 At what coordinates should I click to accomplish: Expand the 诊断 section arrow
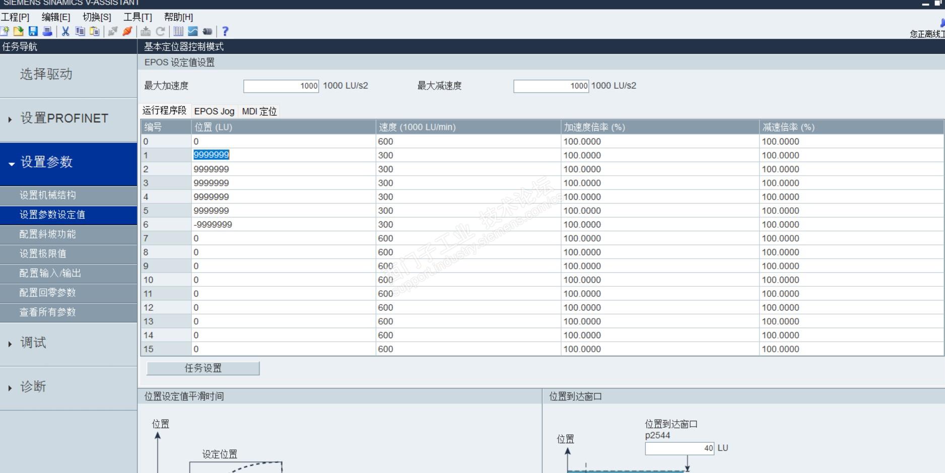pyautogui.click(x=10, y=388)
